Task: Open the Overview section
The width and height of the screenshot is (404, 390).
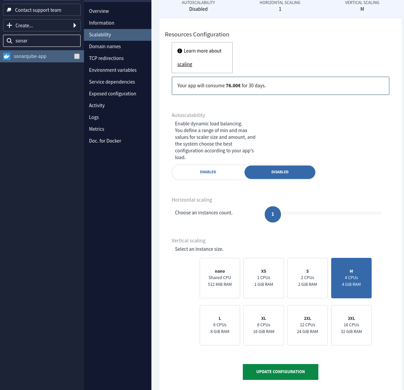Action: [98, 11]
